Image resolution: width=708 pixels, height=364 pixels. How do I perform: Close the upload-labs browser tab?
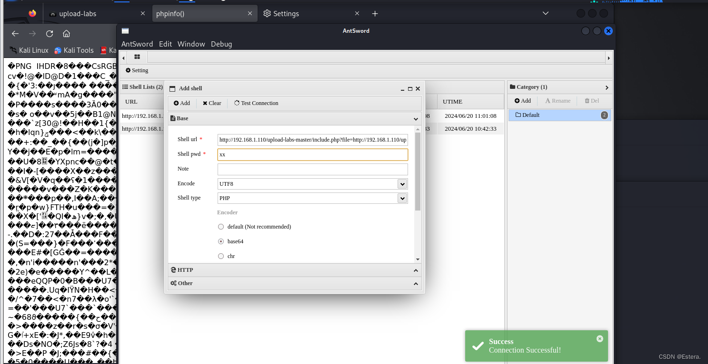(143, 14)
